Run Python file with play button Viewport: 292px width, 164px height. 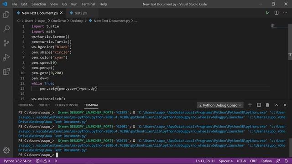(x=267, y=13)
